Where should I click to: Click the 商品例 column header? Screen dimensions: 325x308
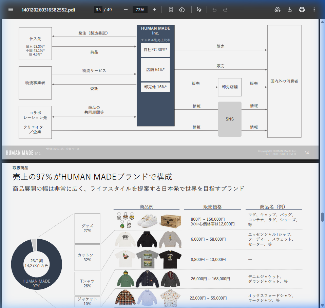(x=146, y=207)
